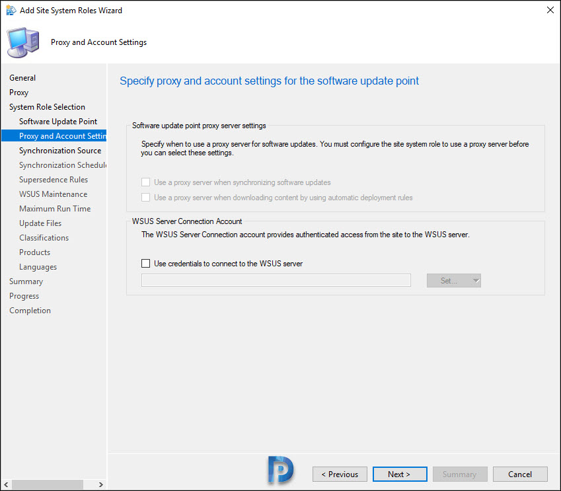The width and height of the screenshot is (561, 491).
Task: Select System Role Selection in navigation pane
Action: pos(47,107)
